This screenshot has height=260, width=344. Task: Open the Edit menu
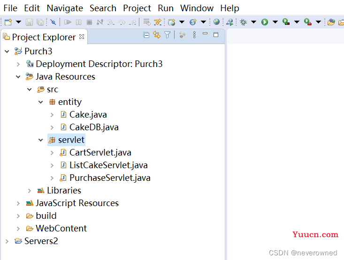click(x=32, y=8)
